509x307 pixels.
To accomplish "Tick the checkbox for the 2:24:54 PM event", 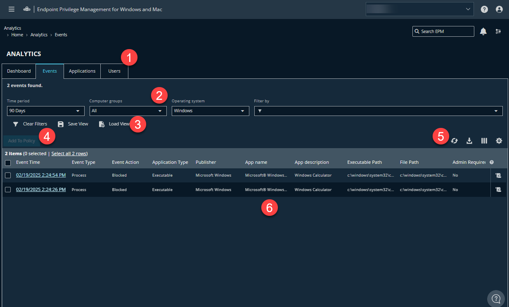I will pyautogui.click(x=8, y=175).
